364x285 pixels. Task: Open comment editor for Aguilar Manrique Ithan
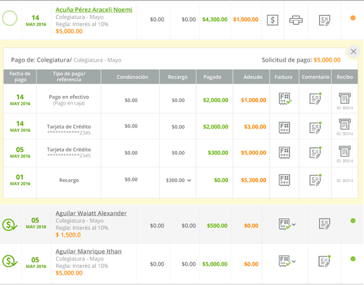tap(325, 261)
